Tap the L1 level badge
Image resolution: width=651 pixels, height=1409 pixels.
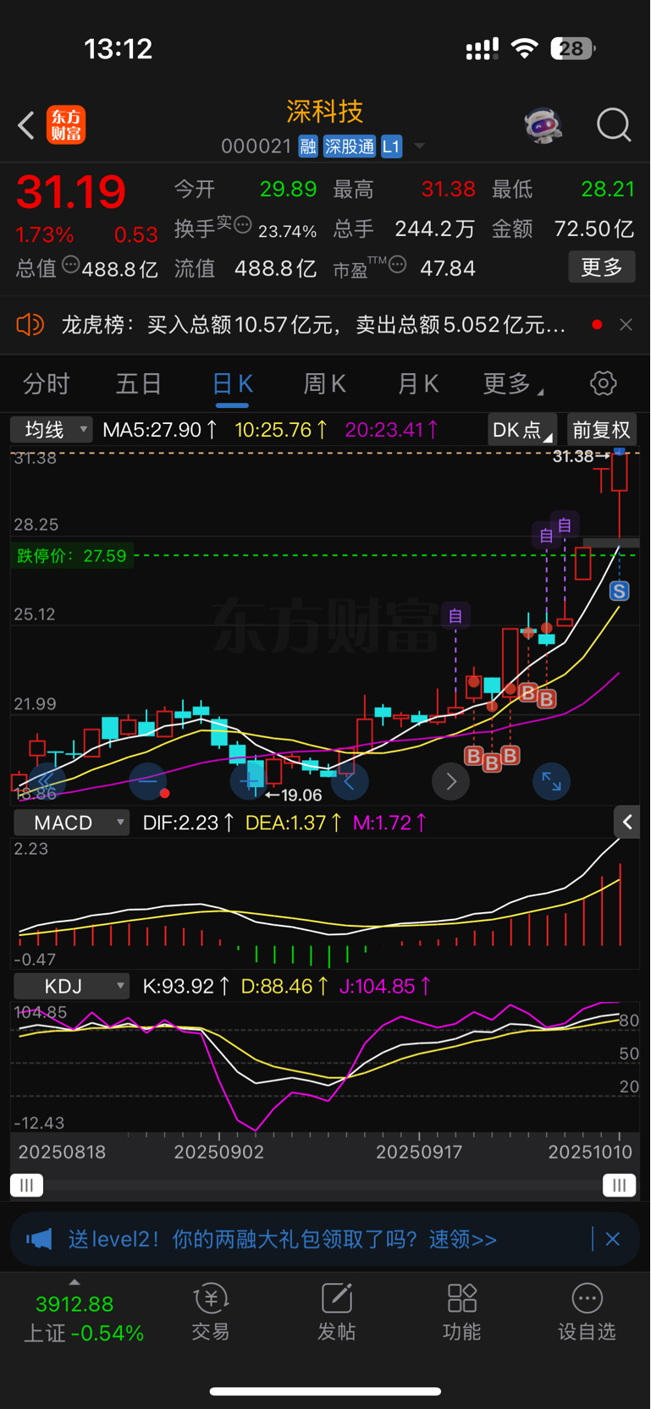390,146
